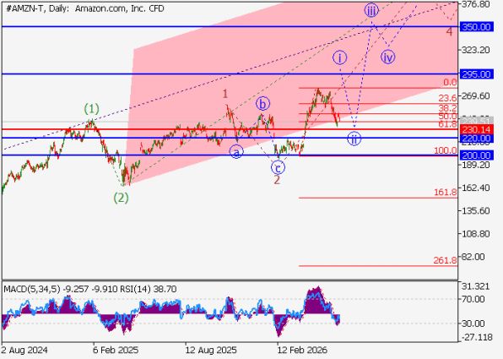Click the 189.20 price axis value

coord(475,165)
